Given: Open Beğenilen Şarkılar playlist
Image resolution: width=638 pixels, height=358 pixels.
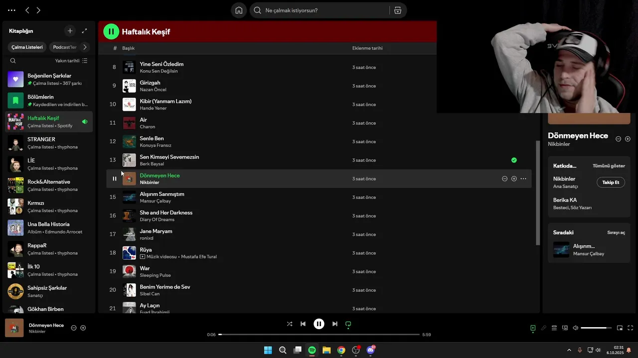Looking at the screenshot, I should pyautogui.click(x=48, y=79).
